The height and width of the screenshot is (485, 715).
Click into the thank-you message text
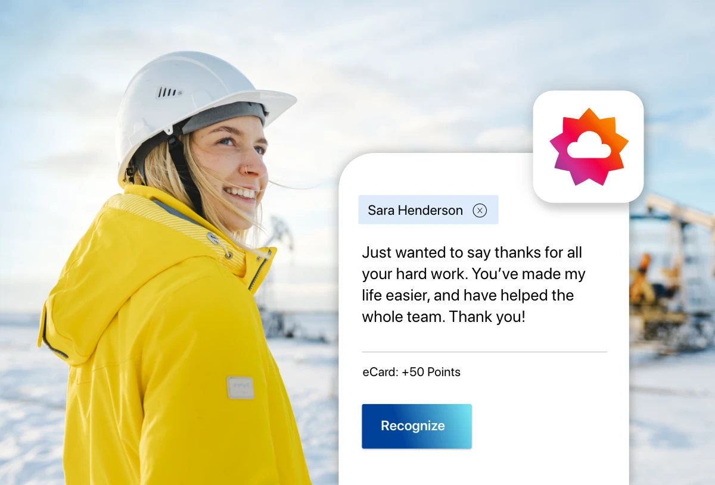[x=474, y=284]
